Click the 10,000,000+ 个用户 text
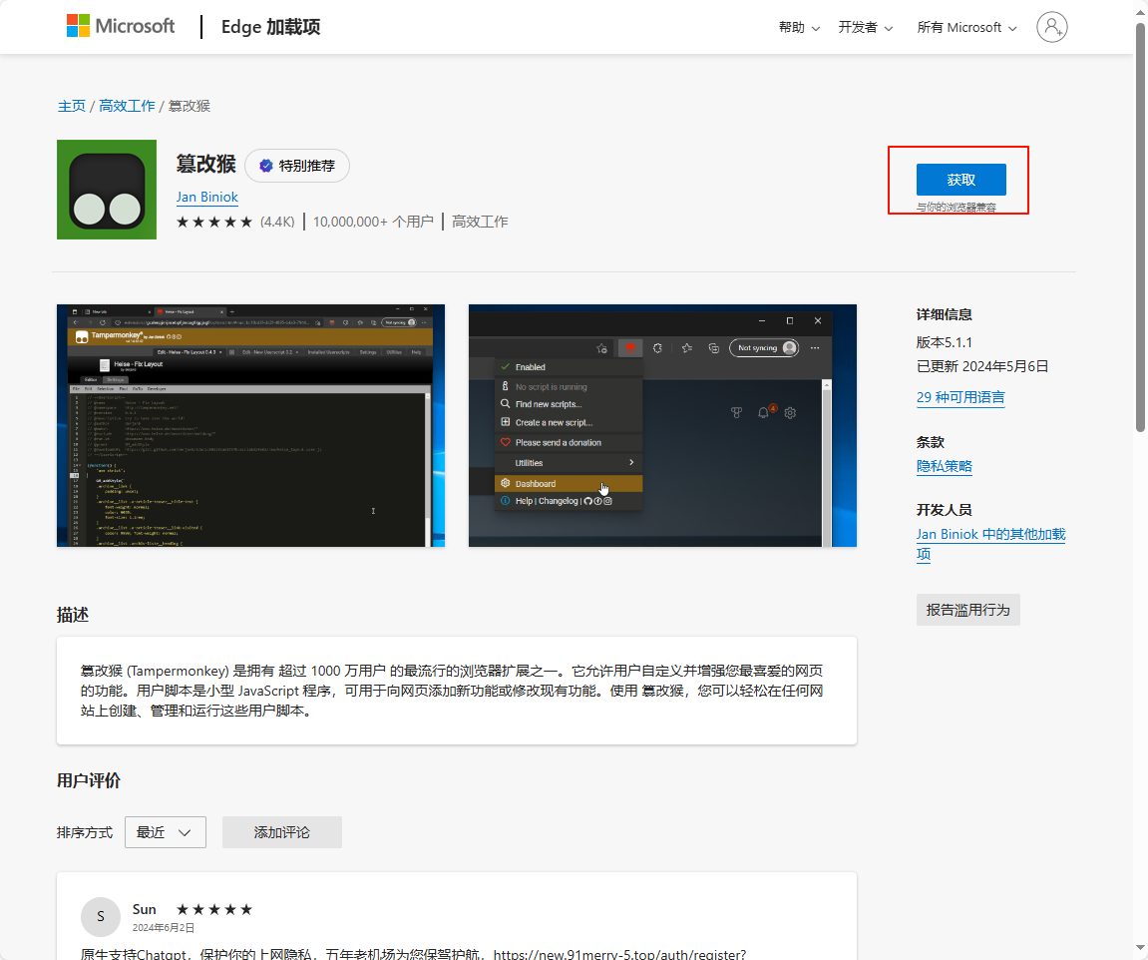This screenshot has width=1148, height=960. point(373,222)
